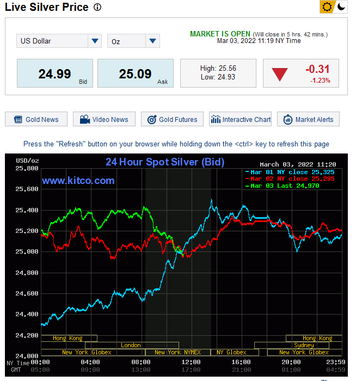Viewport: 356px width, 381px height.
Task: Switch to light mode sun icon
Action: 327,7
